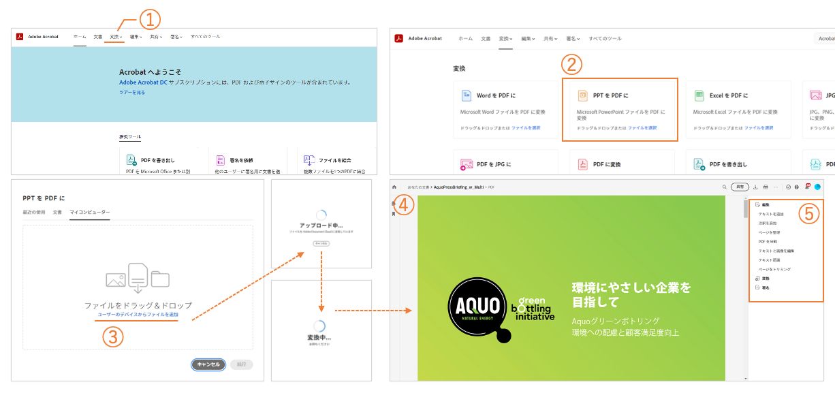The width and height of the screenshot is (835, 393).
Task: Open the 署名 dropdown on the welcome screen
Action: [x=176, y=37]
